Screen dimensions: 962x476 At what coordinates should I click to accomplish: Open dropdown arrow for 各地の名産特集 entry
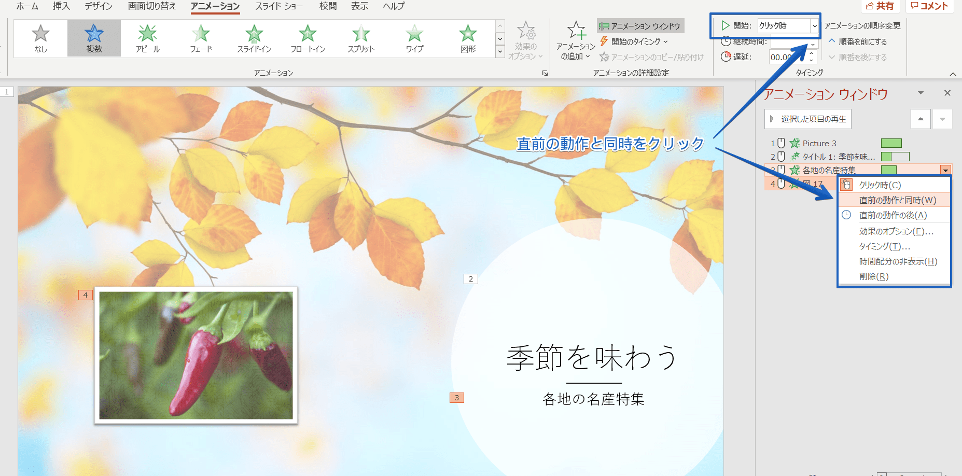[x=945, y=170]
